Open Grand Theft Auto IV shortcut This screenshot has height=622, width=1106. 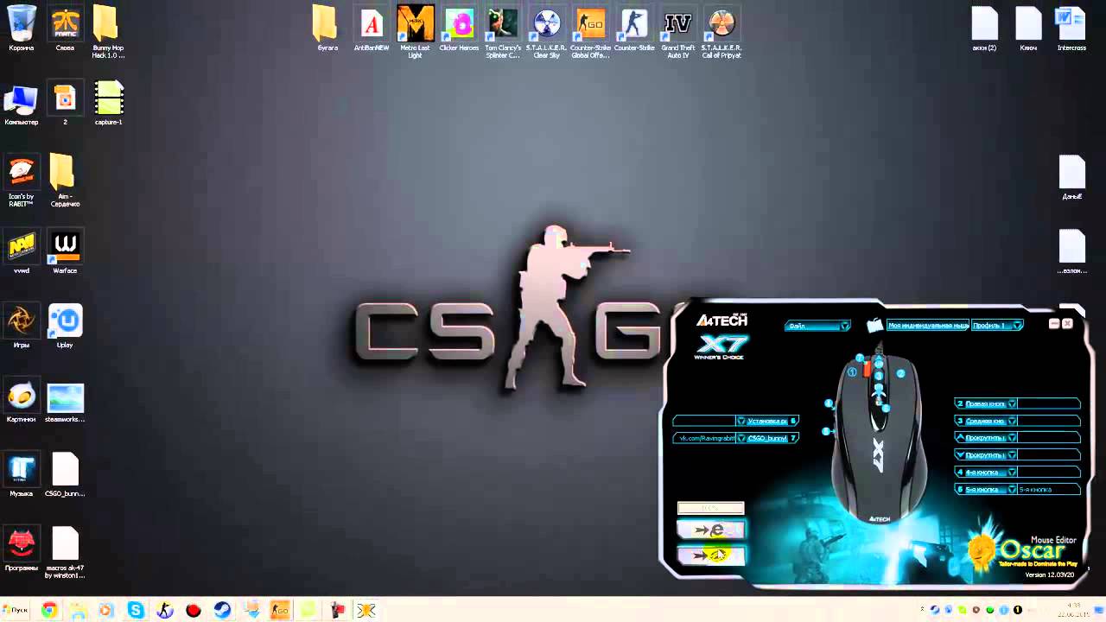click(x=677, y=32)
